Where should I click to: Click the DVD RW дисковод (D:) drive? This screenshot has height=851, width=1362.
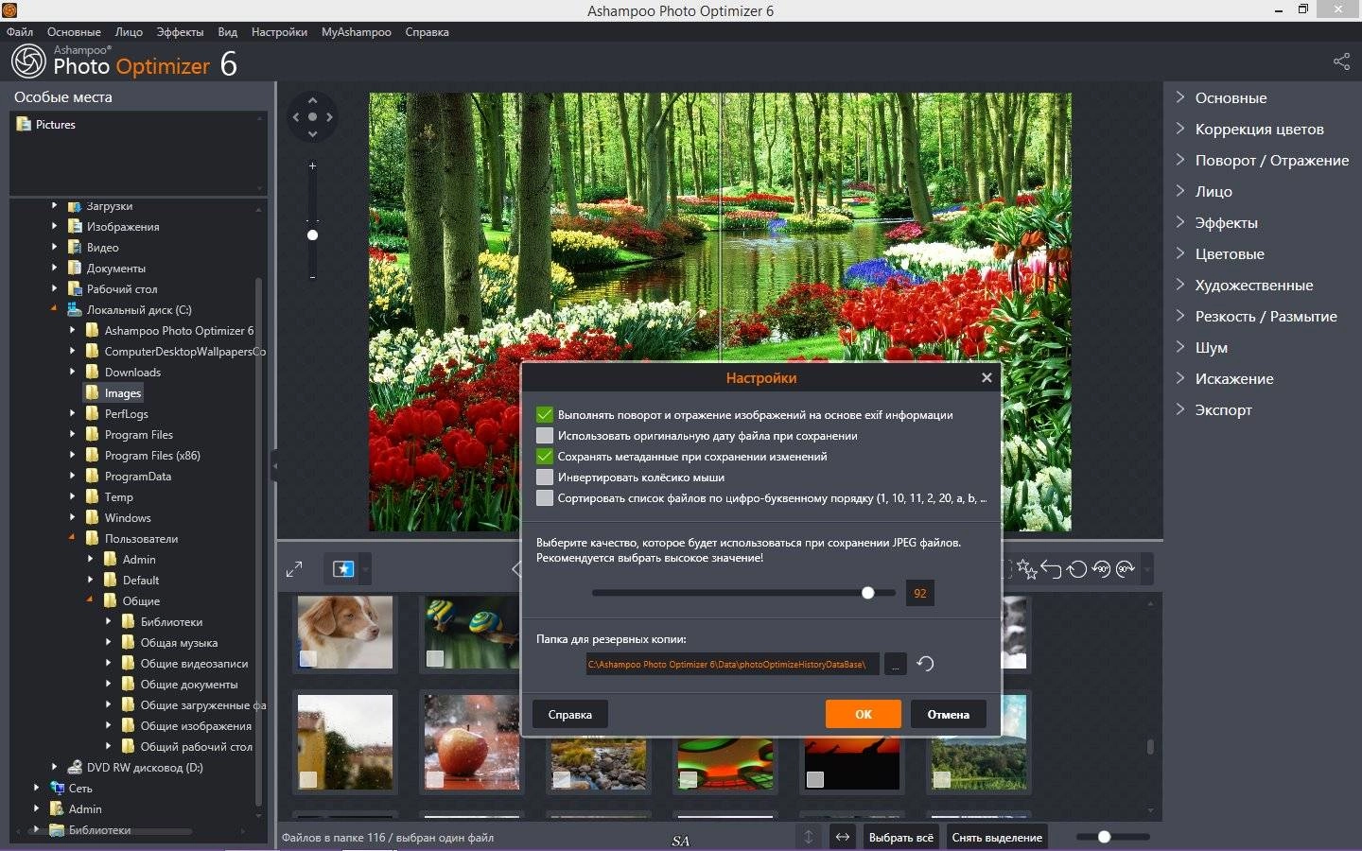[145, 767]
